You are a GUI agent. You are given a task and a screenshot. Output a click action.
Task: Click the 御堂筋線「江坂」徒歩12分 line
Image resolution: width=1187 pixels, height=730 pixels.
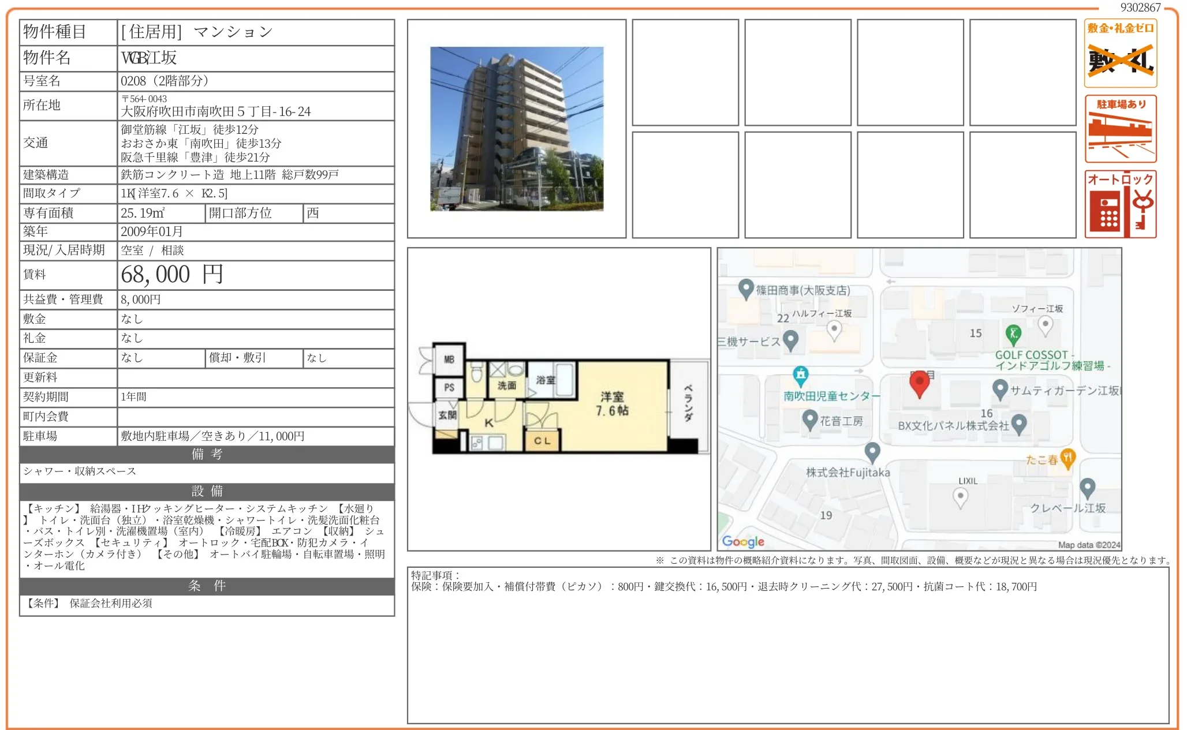click(x=189, y=129)
